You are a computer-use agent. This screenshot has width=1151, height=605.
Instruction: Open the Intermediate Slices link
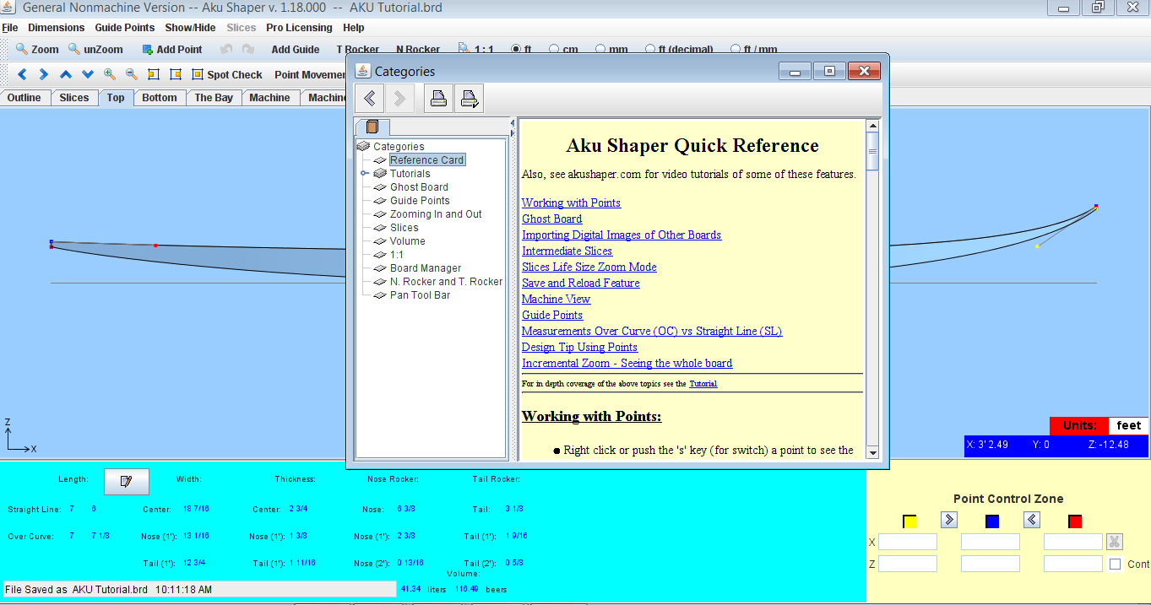click(x=567, y=251)
